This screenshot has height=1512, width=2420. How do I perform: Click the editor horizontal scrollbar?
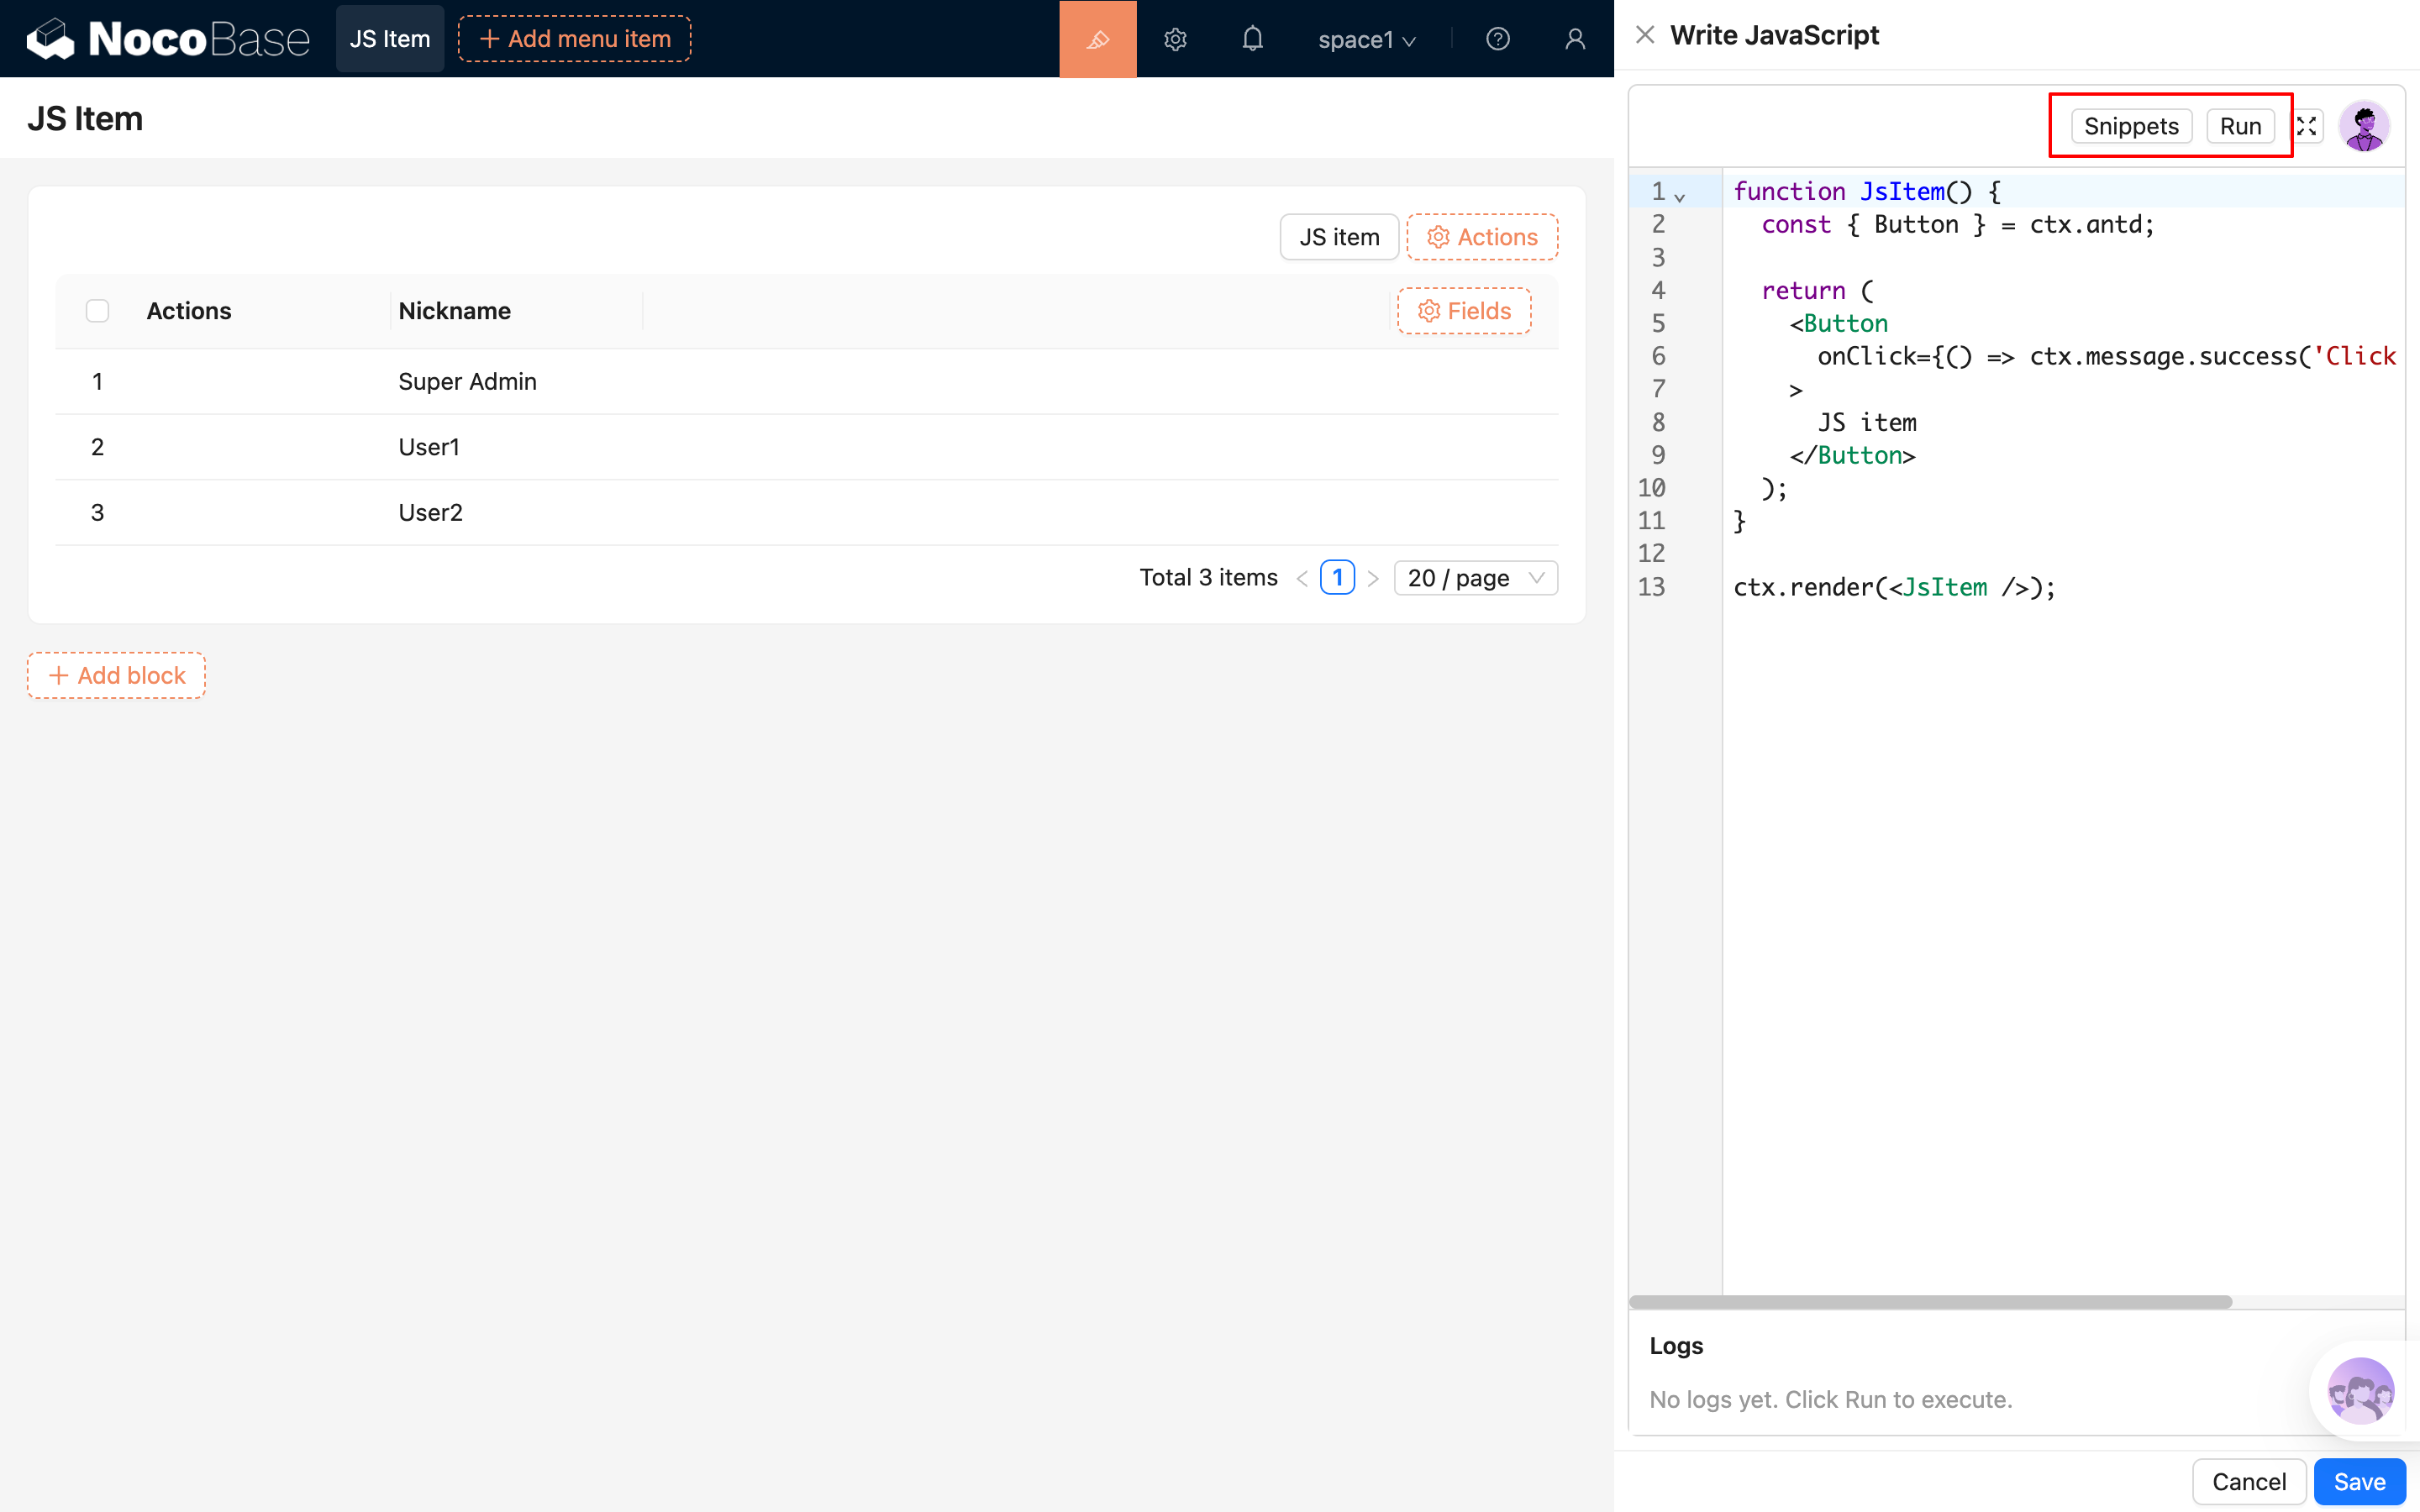(1930, 1302)
